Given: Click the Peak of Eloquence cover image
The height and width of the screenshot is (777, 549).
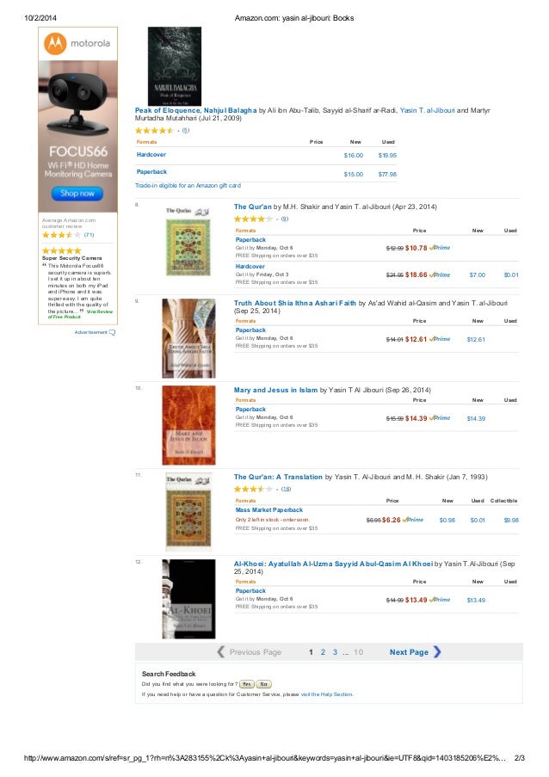Looking at the screenshot, I should pos(175,66).
